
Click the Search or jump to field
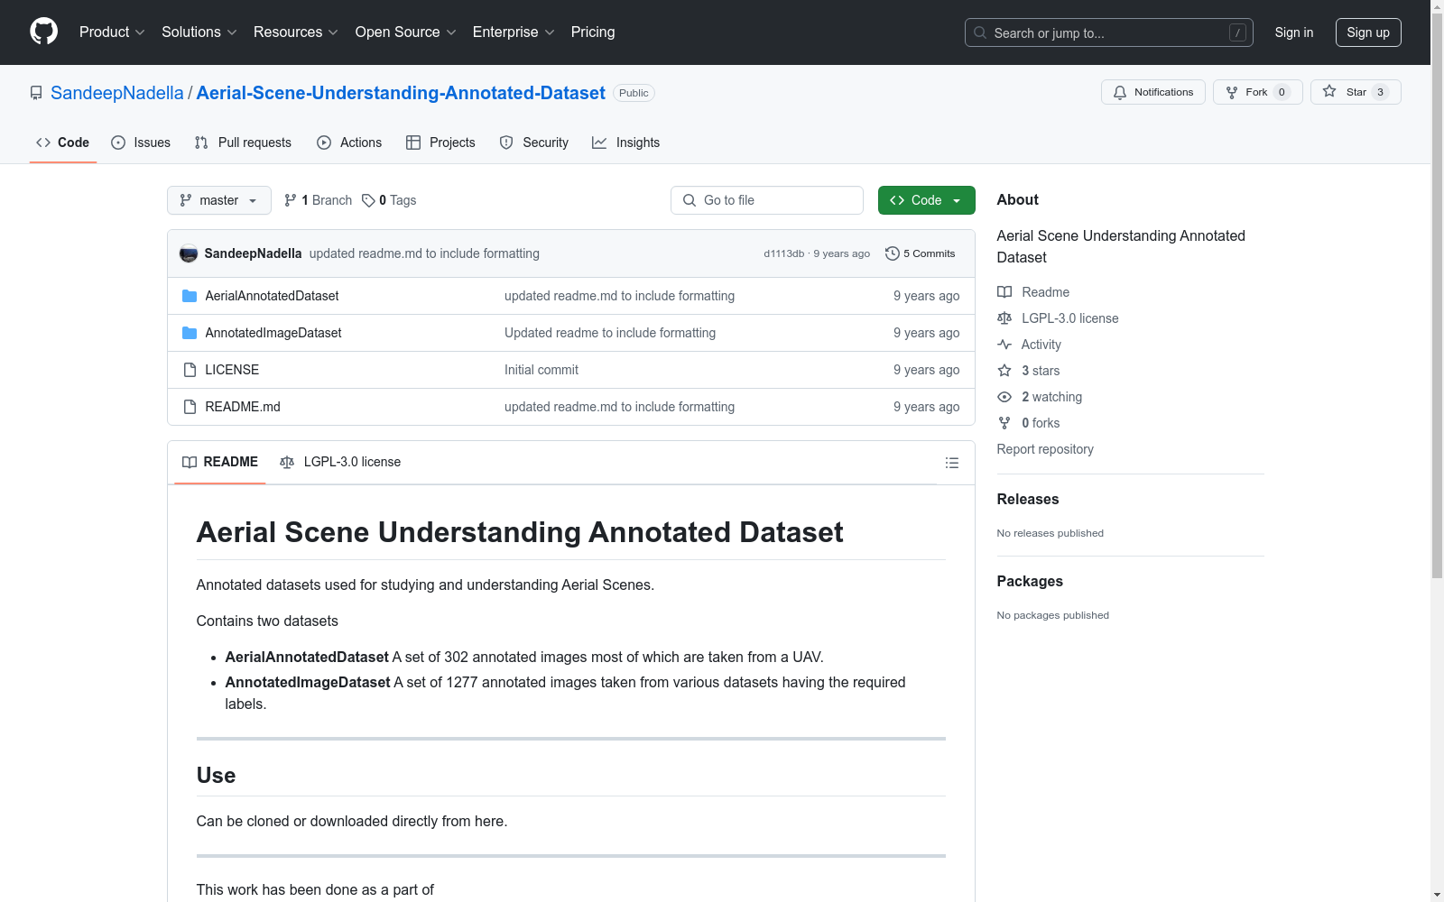[1109, 32]
